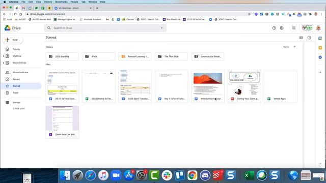
Task: Expand the My Drive tree arrow
Action: (3, 56)
